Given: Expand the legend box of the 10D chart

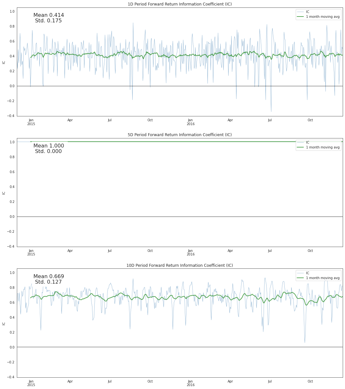Looking at the screenshot, I should pyautogui.click(x=318, y=275).
